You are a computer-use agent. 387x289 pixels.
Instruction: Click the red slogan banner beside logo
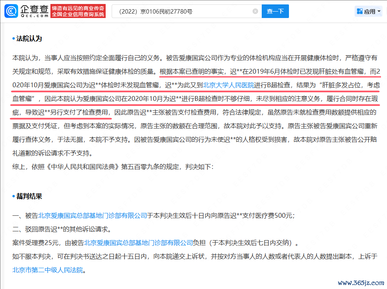coord(78,11)
